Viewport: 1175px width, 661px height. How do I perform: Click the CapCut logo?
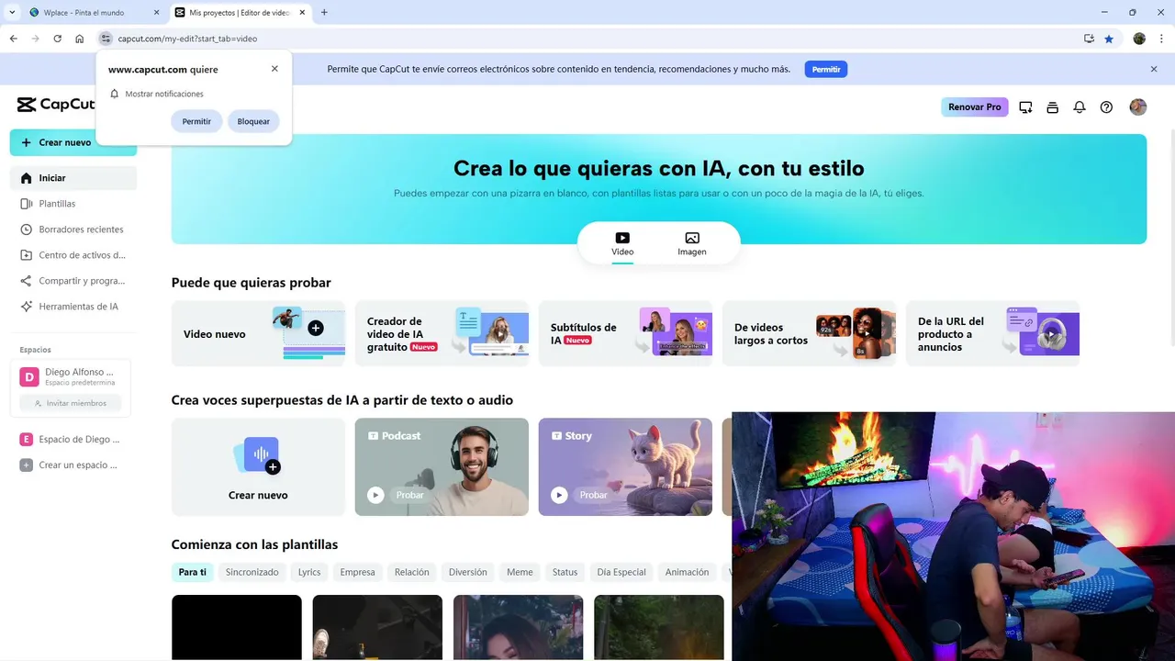click(55, 105)
